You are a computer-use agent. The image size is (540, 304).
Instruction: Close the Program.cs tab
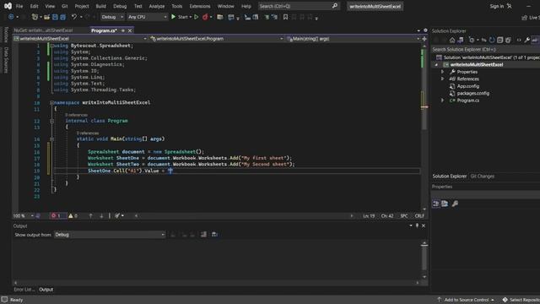click(130, 30)
